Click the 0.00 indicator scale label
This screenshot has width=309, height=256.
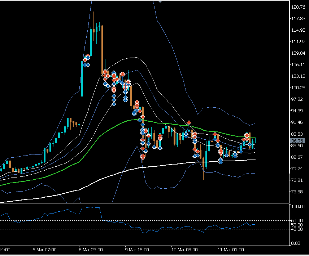[x=296, y=243]
